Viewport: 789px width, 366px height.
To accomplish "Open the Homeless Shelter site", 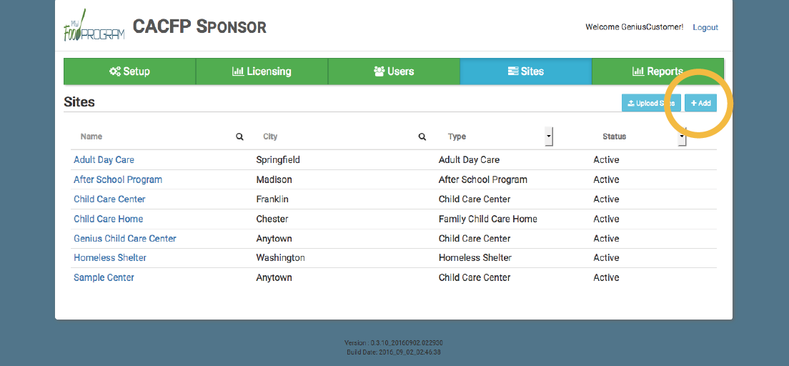I will click(109, 258).
